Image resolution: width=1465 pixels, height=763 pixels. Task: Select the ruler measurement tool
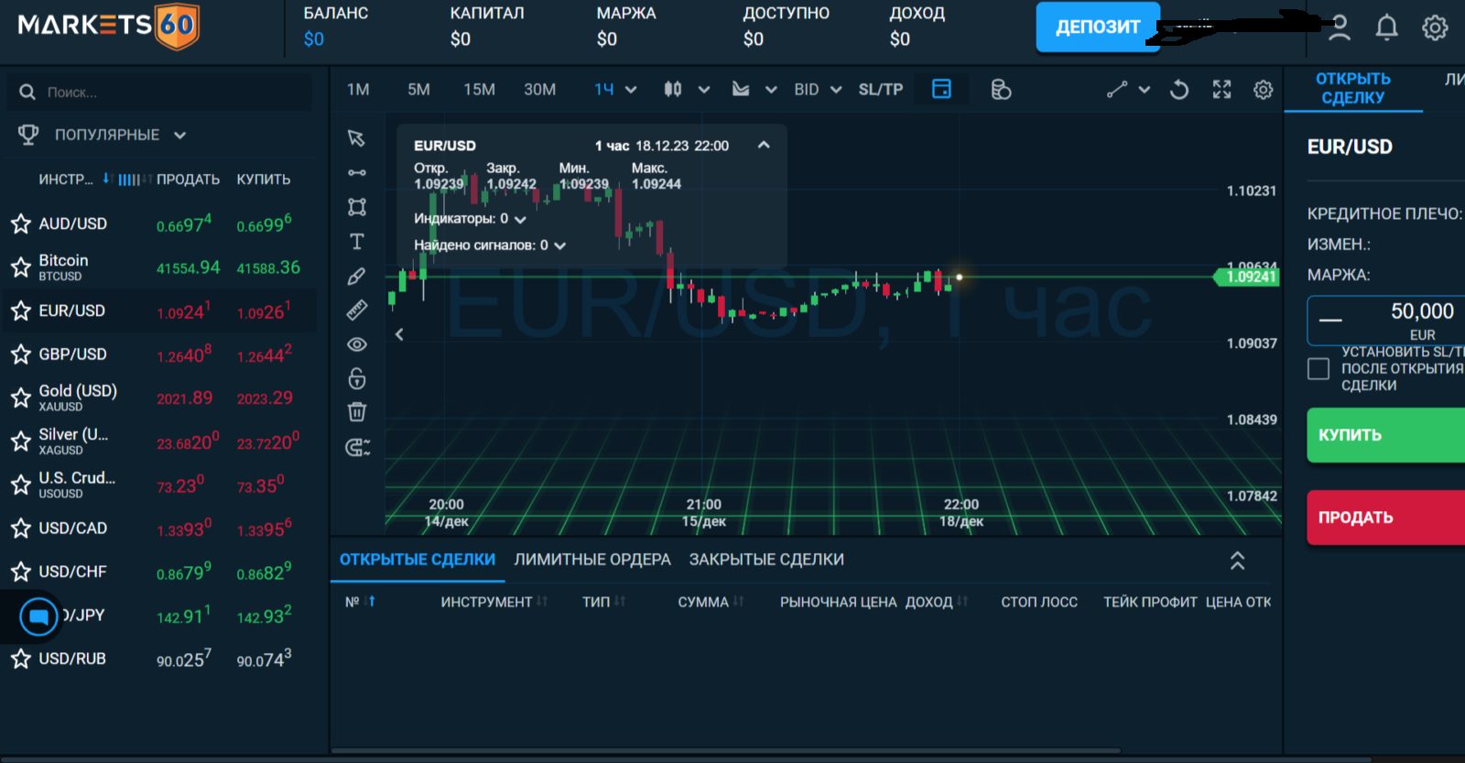tap(357, 310)
